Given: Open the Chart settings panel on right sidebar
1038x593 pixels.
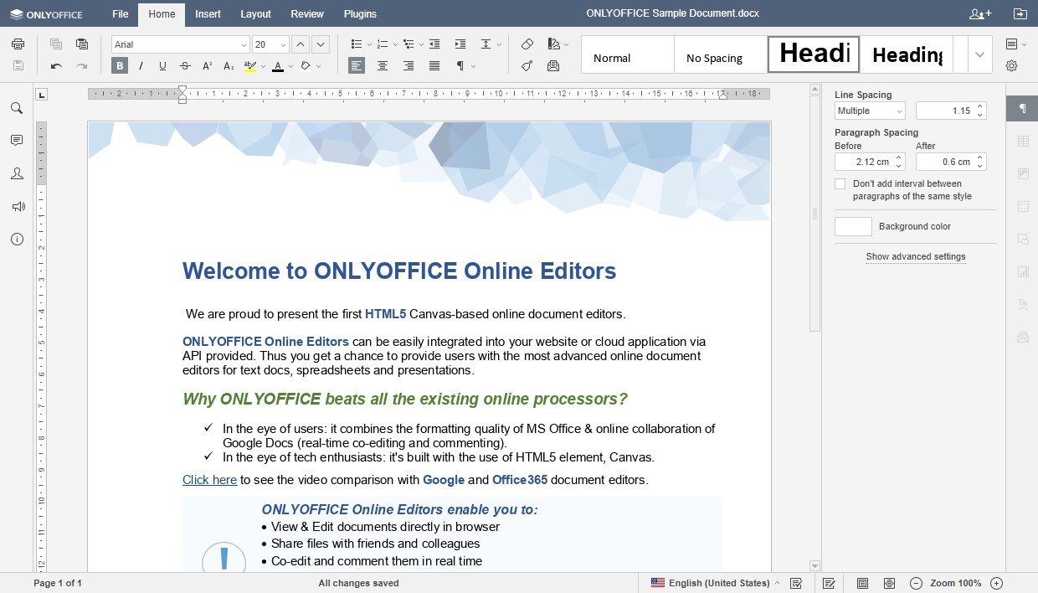Looking at the screenshot, I should tap(1021, 271).
